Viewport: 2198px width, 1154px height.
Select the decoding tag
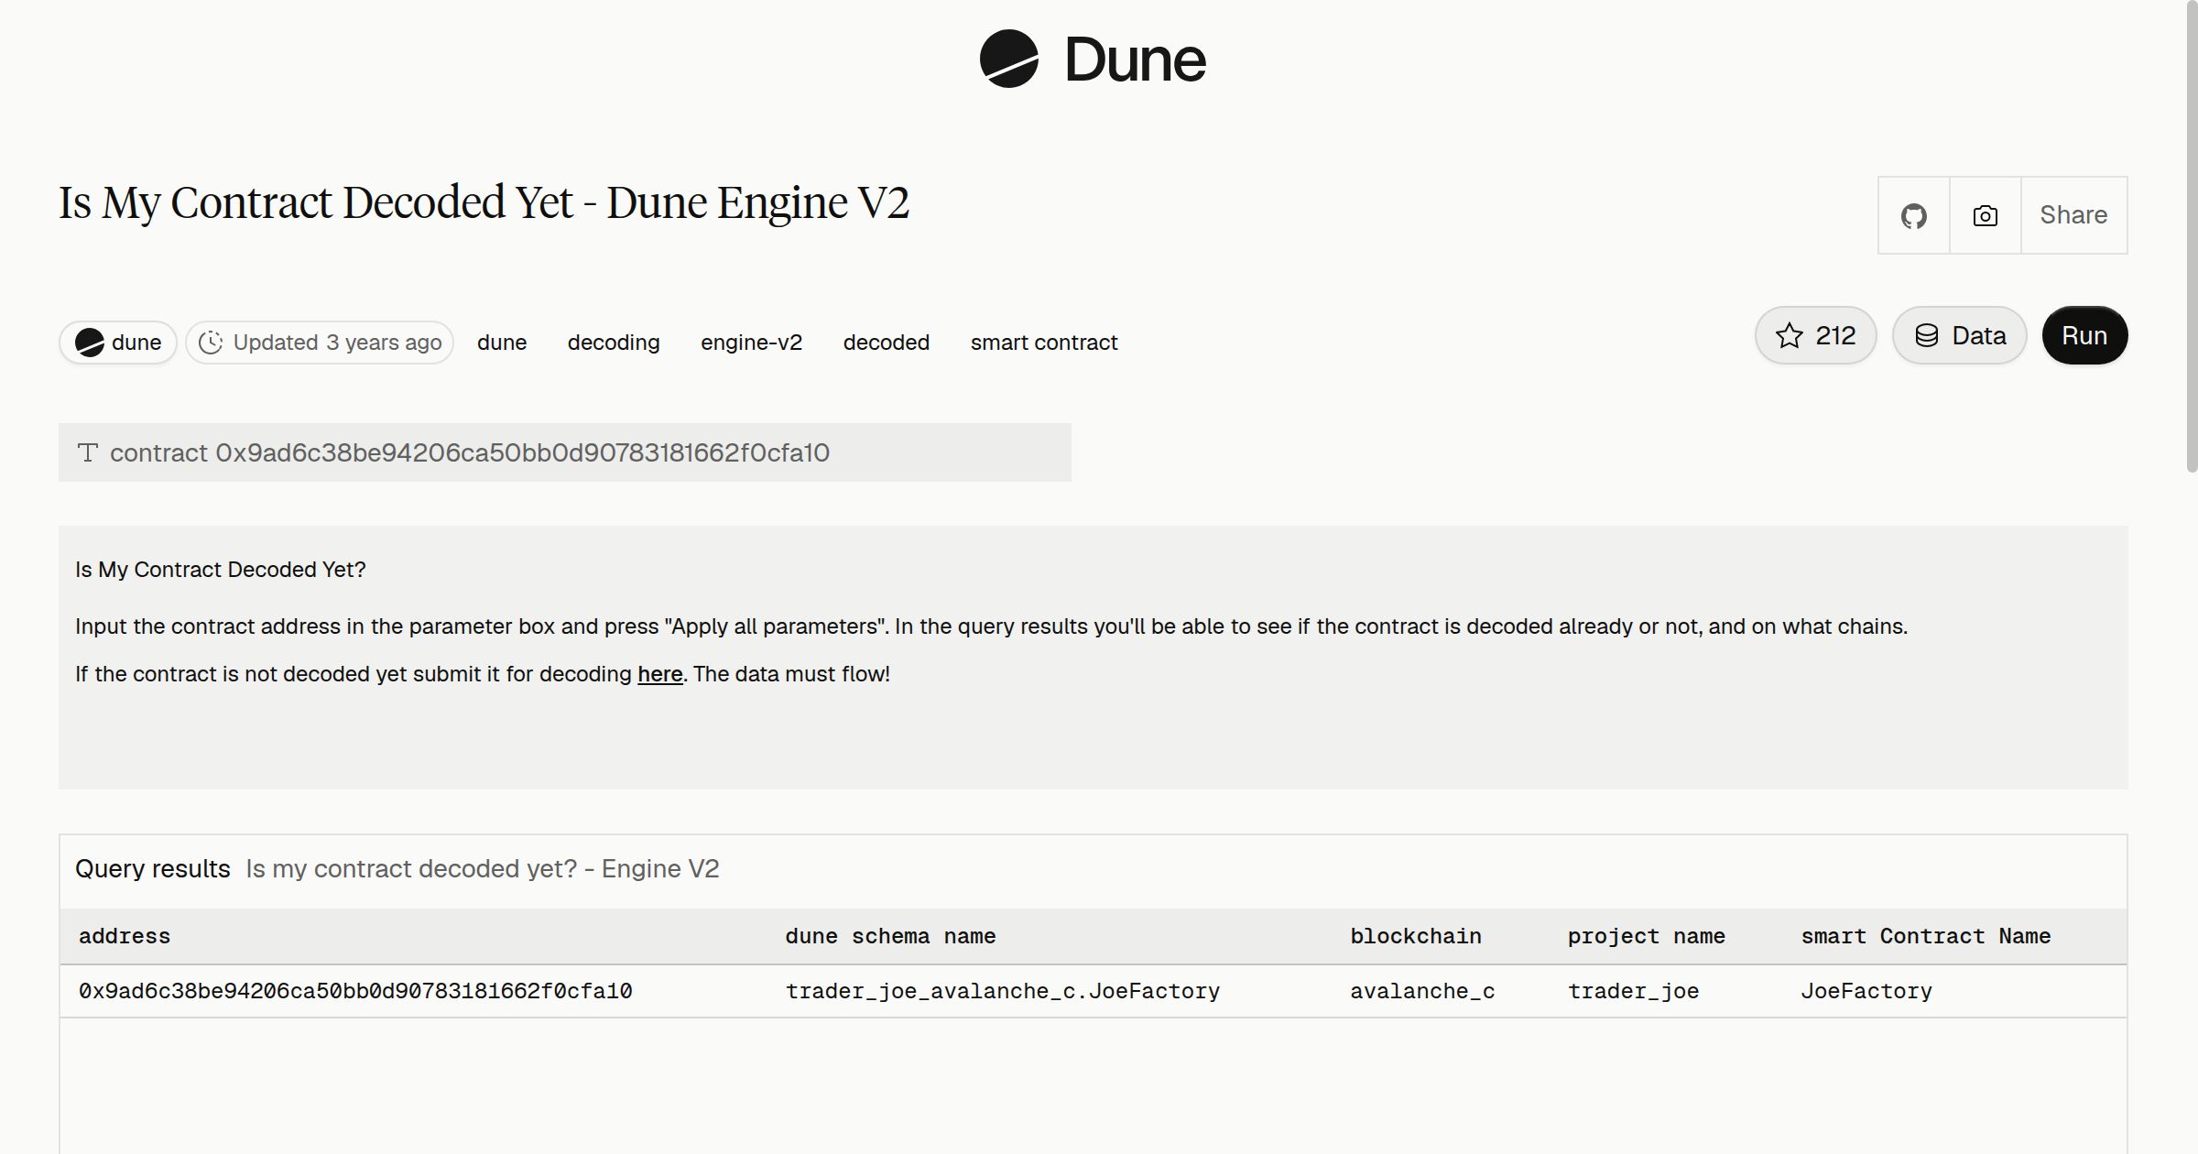tap(614, 343)
